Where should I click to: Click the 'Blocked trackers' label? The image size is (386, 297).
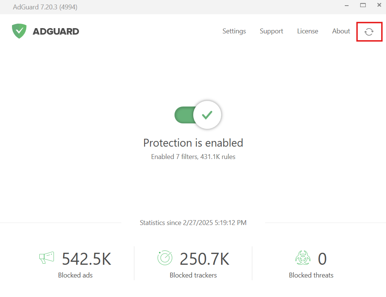click(x=193, y=275)
